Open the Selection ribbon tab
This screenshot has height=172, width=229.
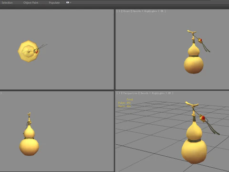(x=7, y=2)
